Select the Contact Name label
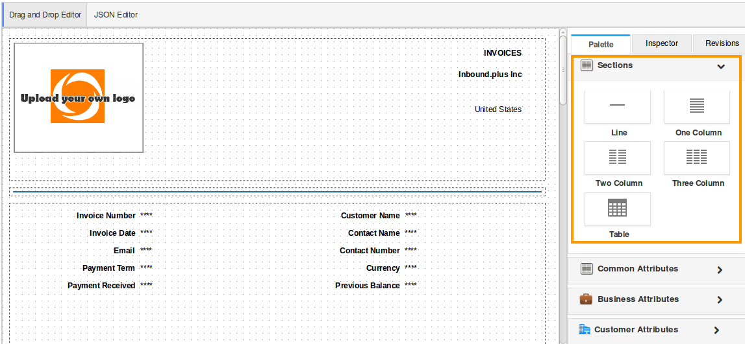This screenshot has height=344, width=745. click(x=374, y=233)
